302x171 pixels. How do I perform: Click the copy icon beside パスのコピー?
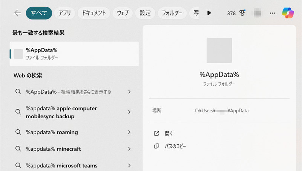coord(156,146)
